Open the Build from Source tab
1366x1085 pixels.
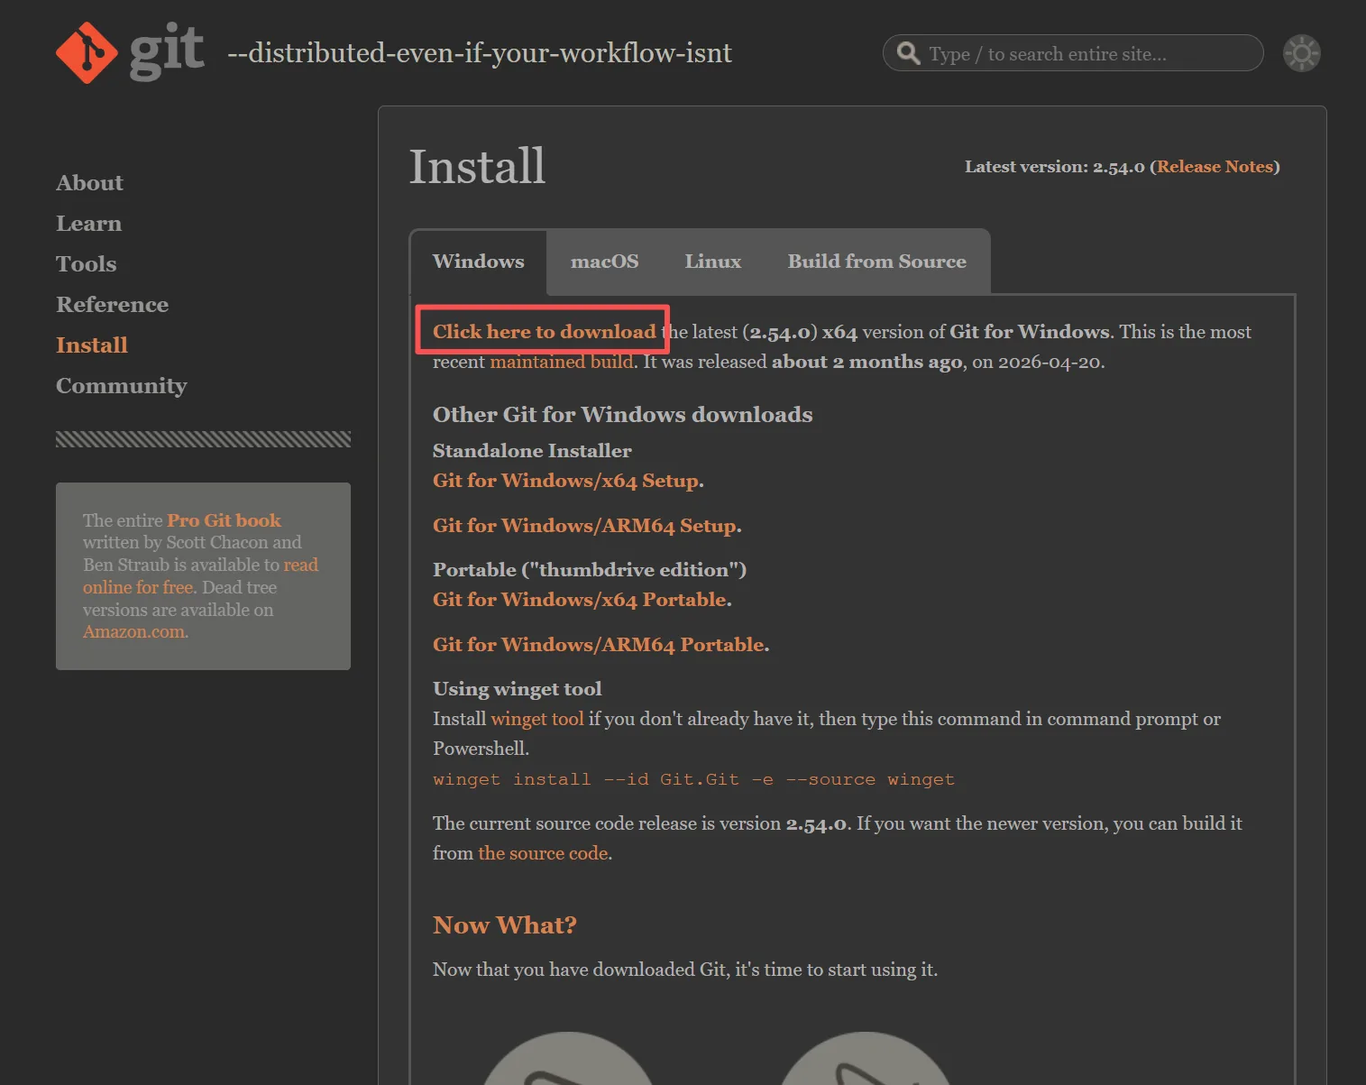pyautogui.click(x=876, y=262)
